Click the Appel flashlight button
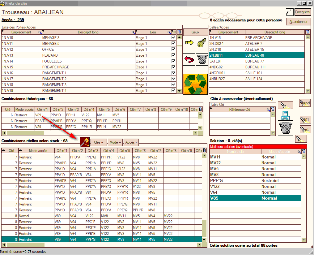Screen dimensions: 314x255 coord(305,103)
